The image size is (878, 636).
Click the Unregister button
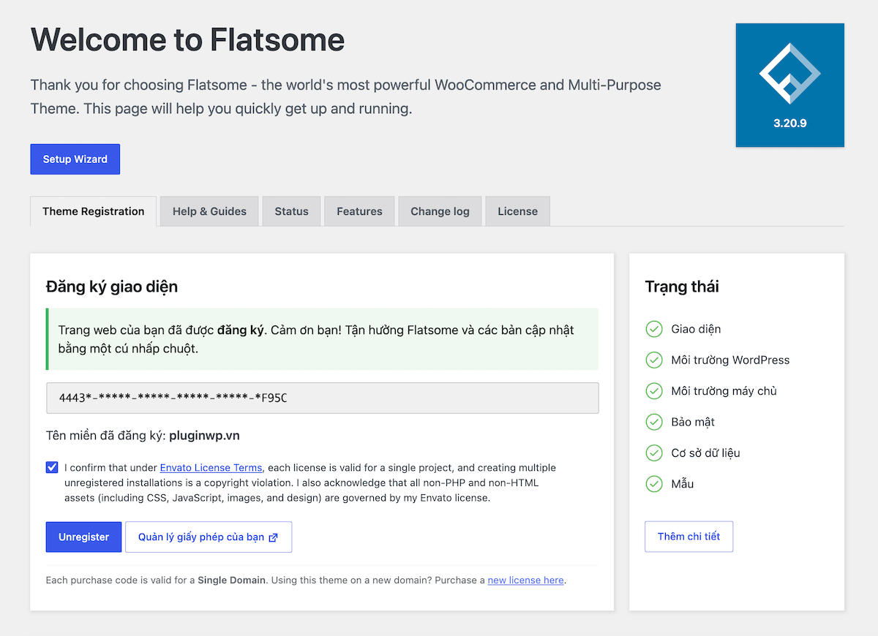(x=84, y=537)
